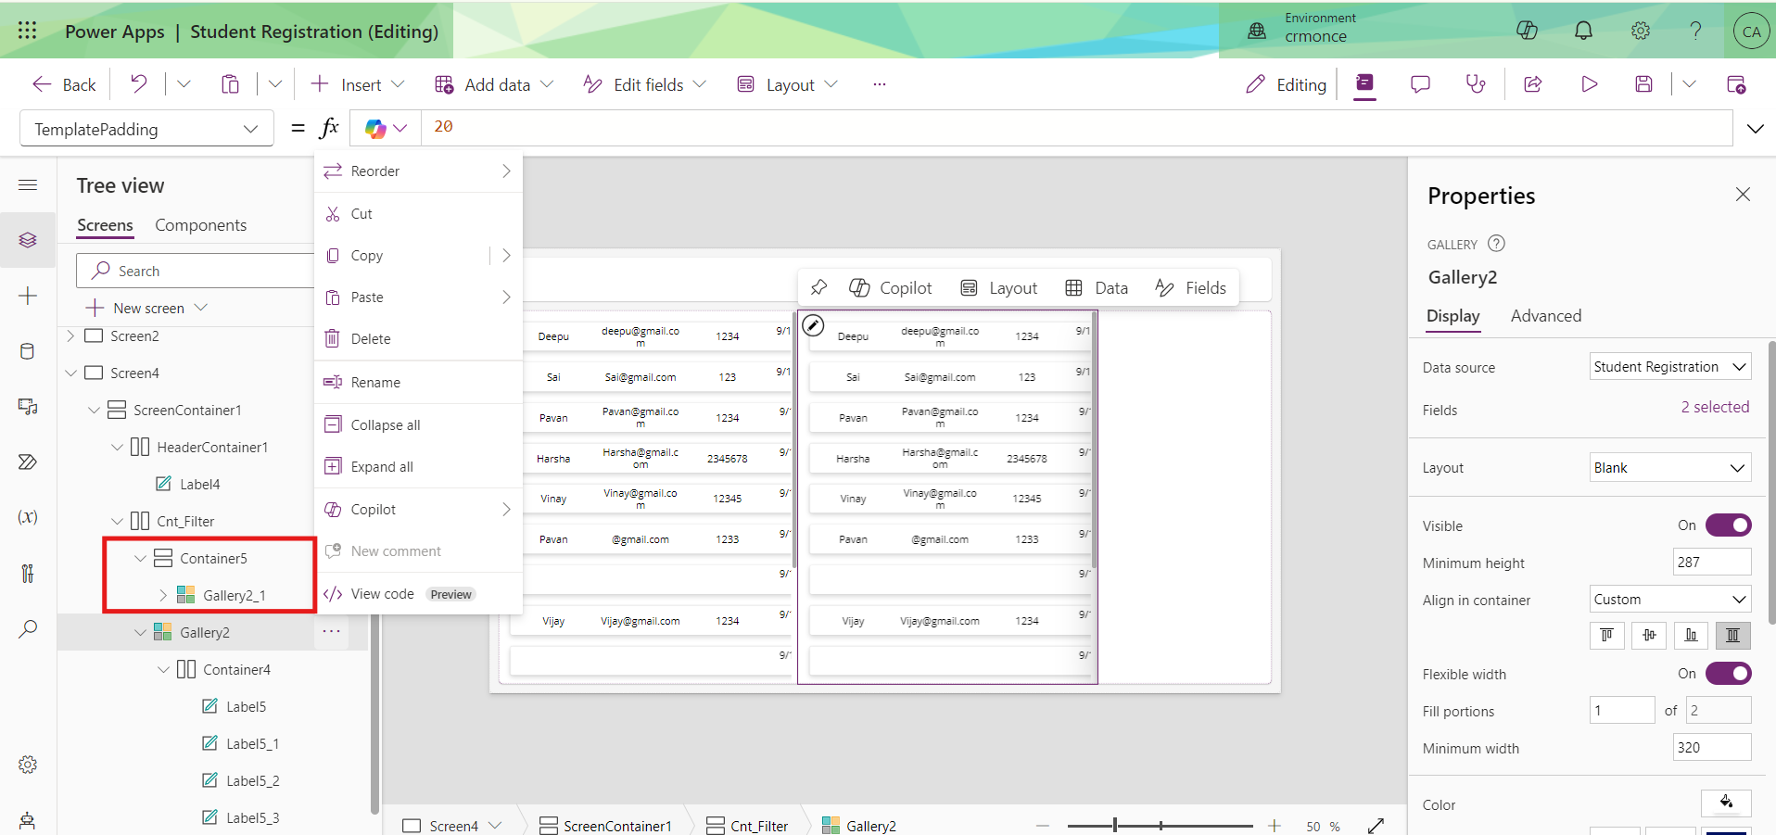The height and width of the screenshot is (835, 1776).
Task: Choose Rename from the context menu
Action: [418, 382]
